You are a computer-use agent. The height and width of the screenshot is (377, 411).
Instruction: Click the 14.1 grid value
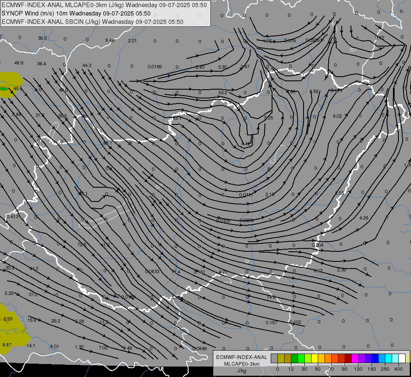click(31, 346)
